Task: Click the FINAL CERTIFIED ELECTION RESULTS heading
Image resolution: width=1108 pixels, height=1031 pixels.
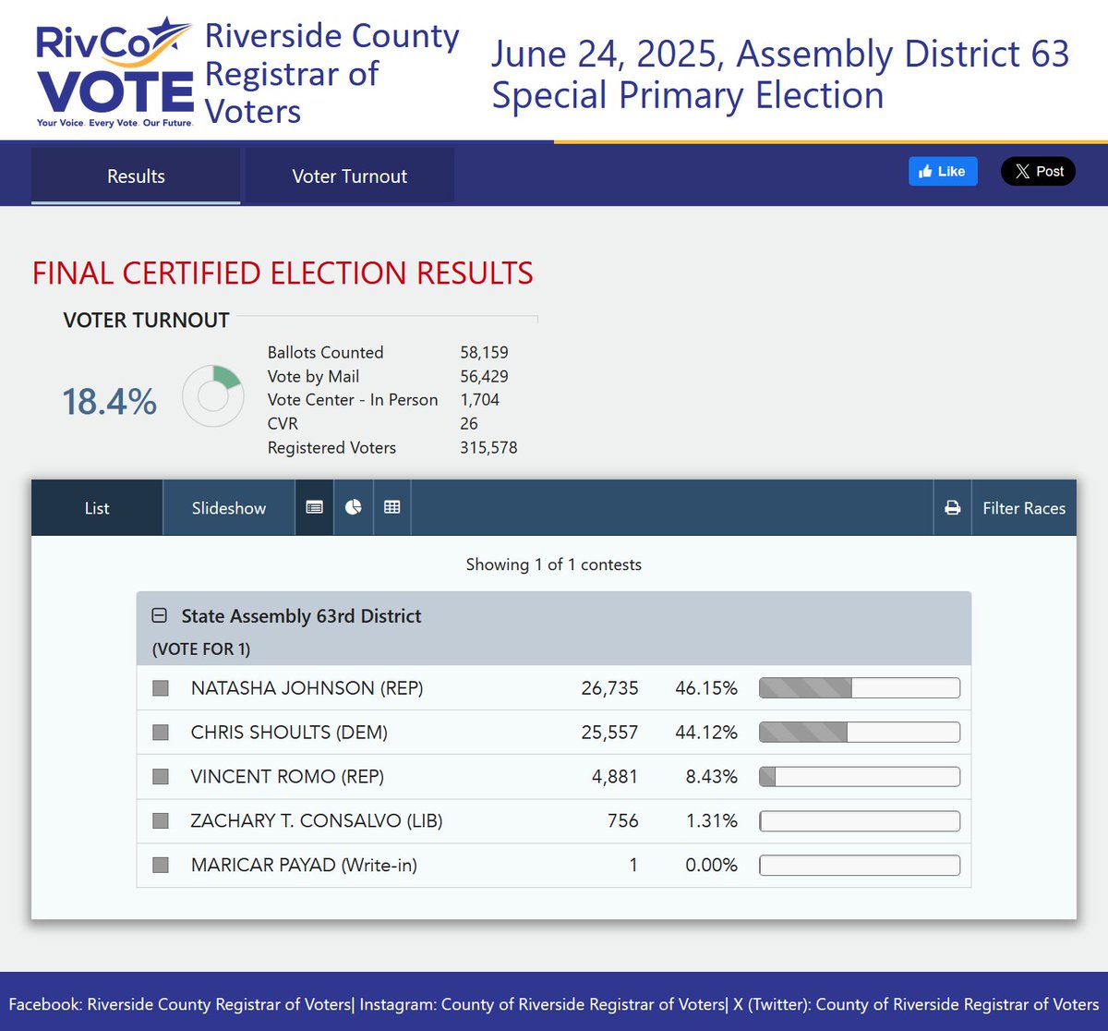Action: click(283, 273)
